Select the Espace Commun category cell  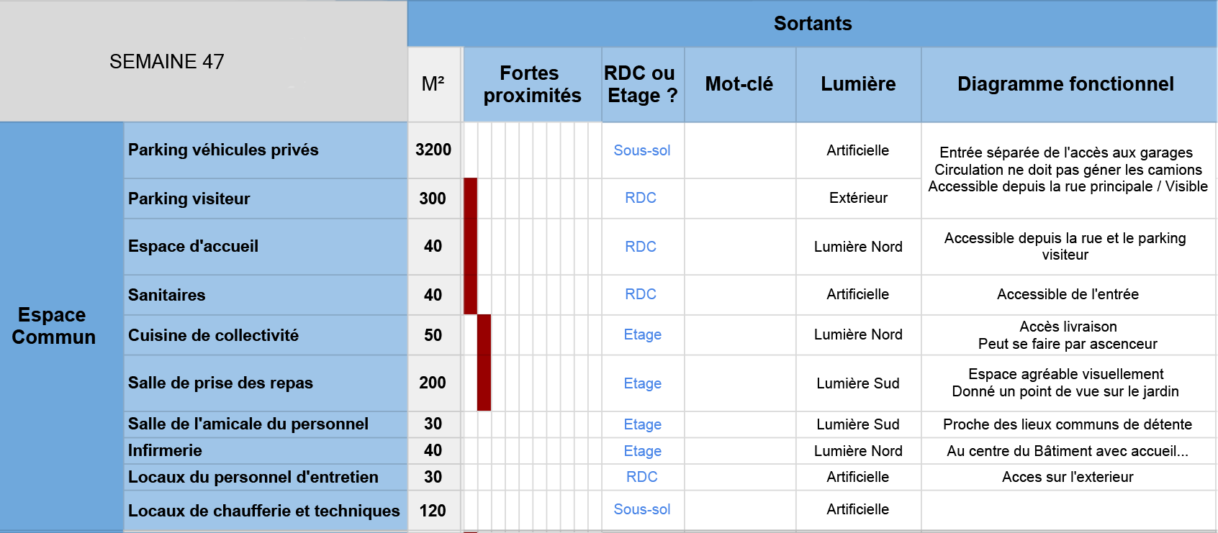tap(53, 326)
